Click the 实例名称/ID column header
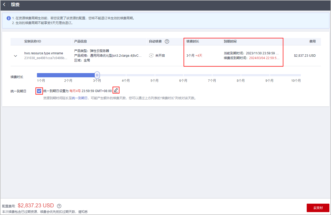Image resolution: width=331 pixels, height=215 pixels. [33, 41]
